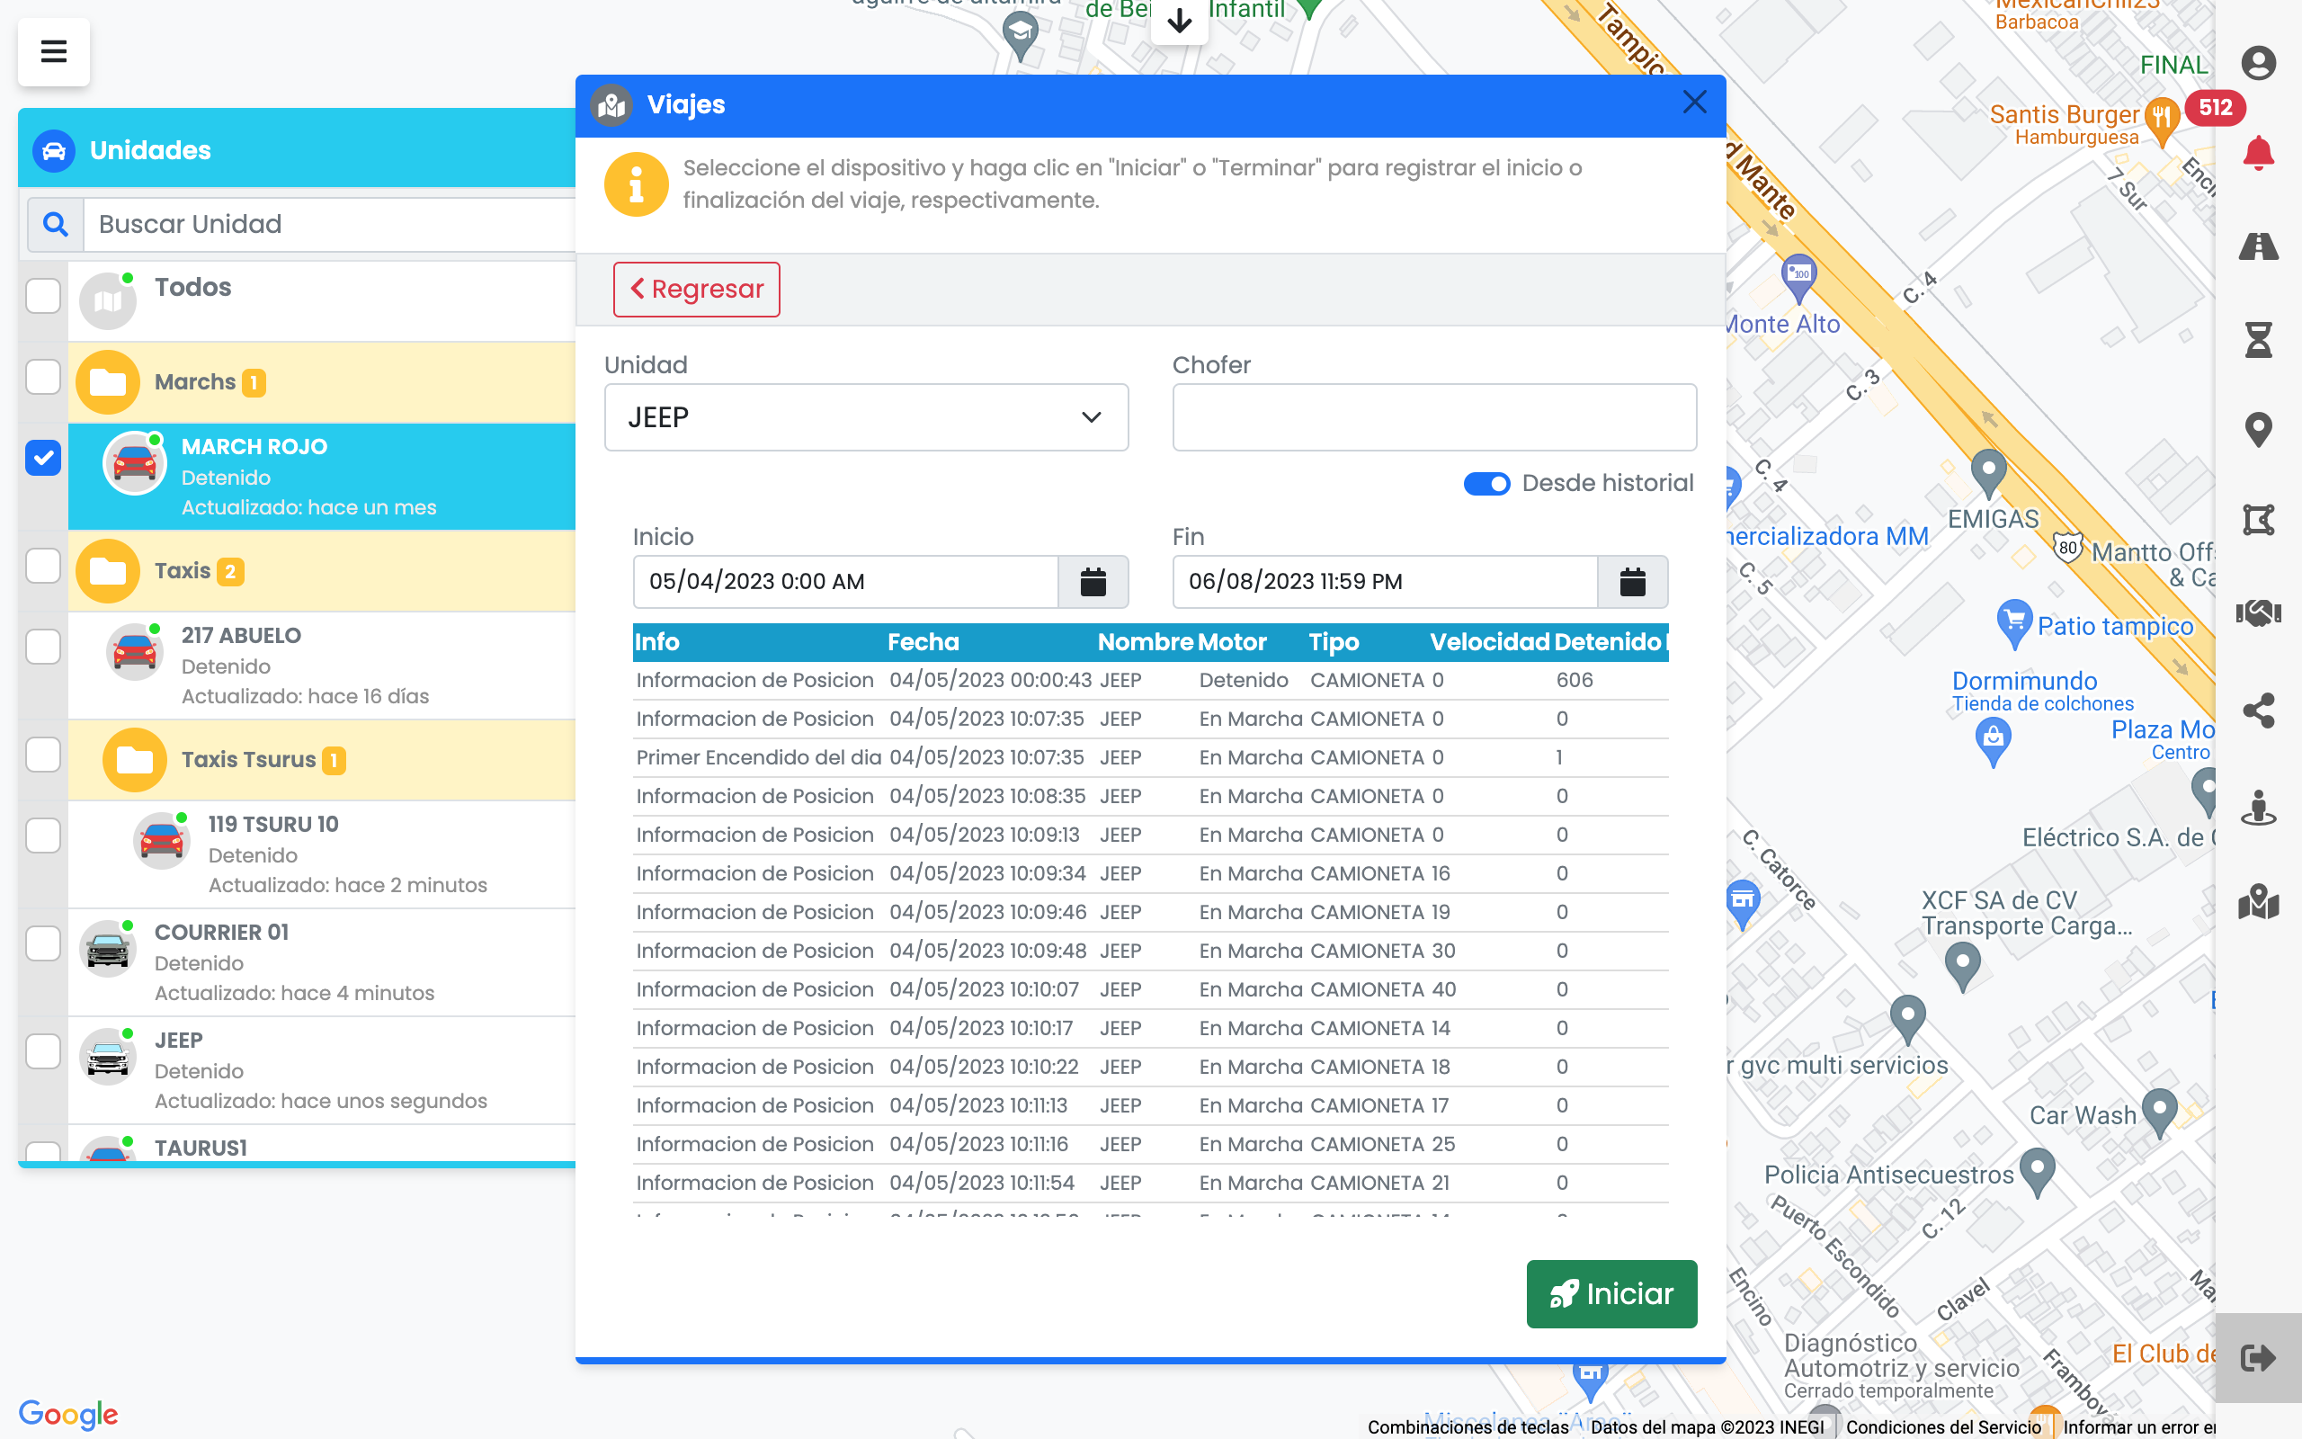Toggle the Desde historial switch
Image resolution: width=2302 pixels, height=1439 pixels.
coord(1486,484)
